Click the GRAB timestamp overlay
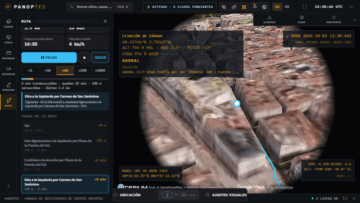The height and width of the screenshot is (203, 360). [318, 39]
